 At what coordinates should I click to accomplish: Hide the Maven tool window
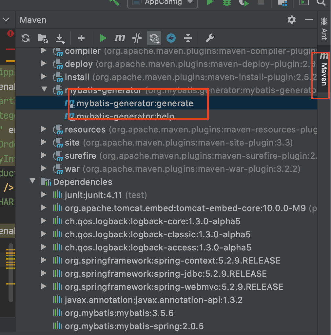(309, 20)
